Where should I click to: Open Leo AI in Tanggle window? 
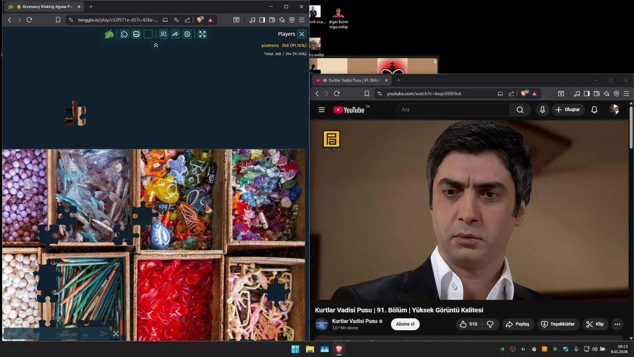282,20
